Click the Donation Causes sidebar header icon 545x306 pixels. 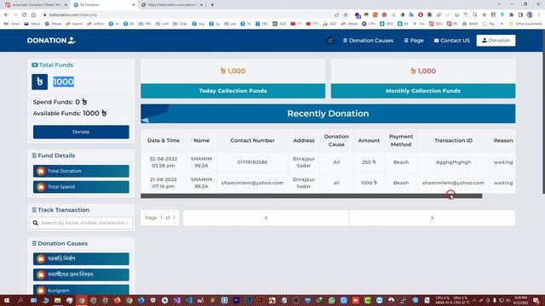34,244
